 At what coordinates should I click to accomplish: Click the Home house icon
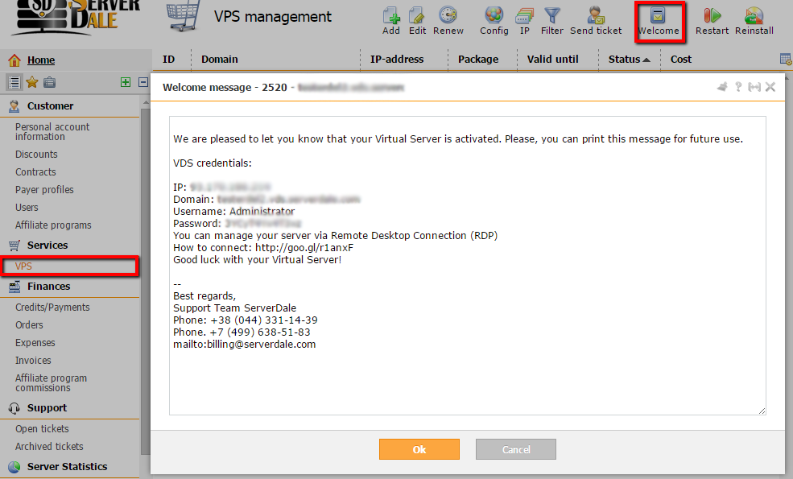(x=14, y=60)
